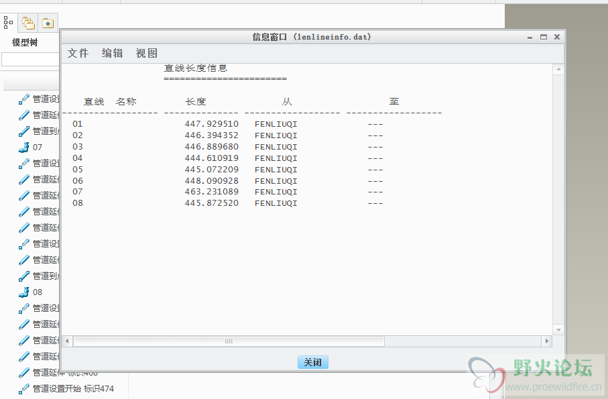
Task: Open the 视图 menu in info window
Action: 147,53
